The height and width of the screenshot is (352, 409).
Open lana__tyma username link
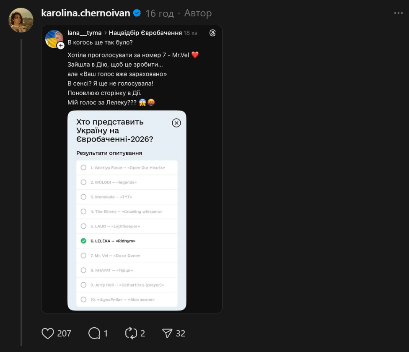click(84, 33)
